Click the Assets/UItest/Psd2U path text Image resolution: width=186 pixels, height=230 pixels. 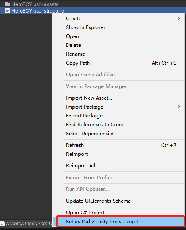click(29, 224)
